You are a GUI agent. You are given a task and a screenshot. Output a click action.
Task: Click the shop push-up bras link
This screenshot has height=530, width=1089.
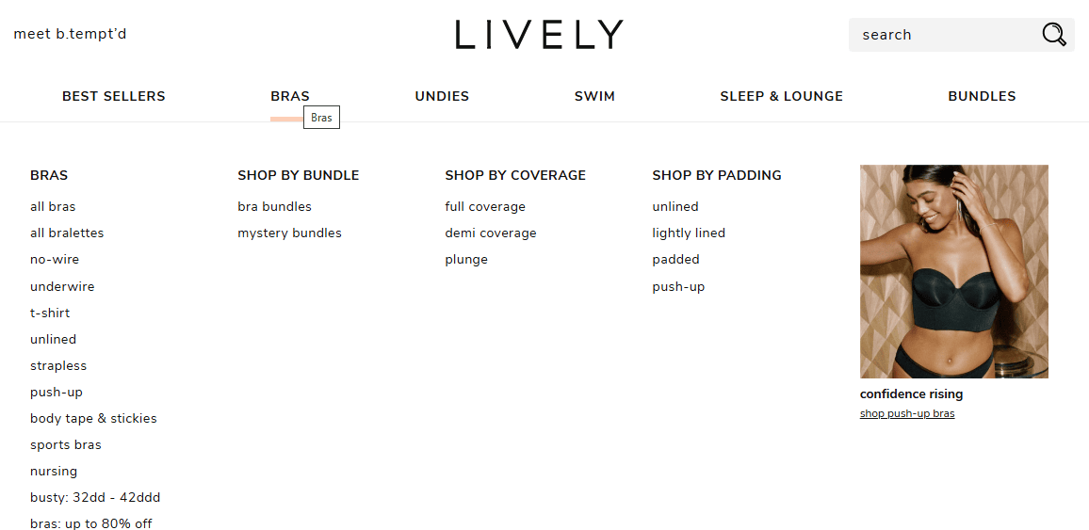click(x=907, y=413)
